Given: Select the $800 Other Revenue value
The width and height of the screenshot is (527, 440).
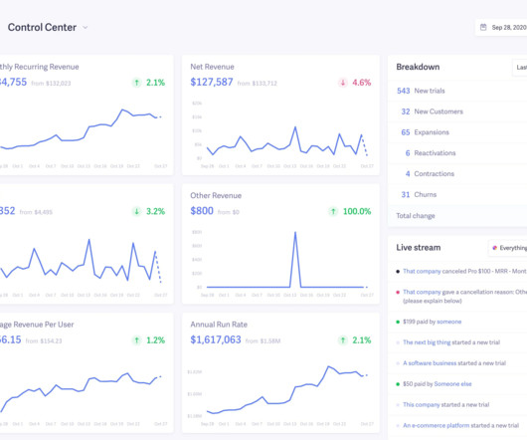Looking at the screenshot, I should pos(202,211).
